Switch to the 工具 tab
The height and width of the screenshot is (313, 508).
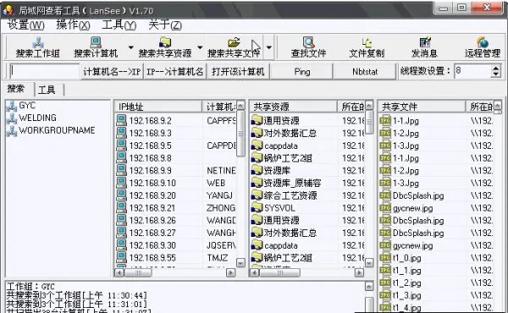coord(47,90)
